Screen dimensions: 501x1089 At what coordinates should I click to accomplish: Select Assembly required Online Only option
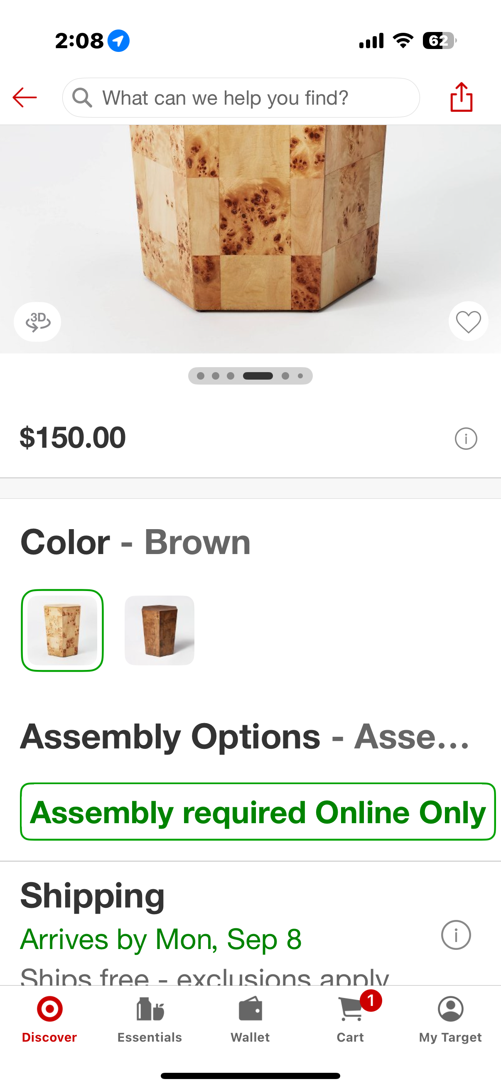click(x=258, y=812)
